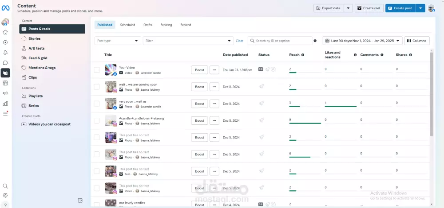Open the Planner calendar grid icon
This screenshot has height=208, width=444.
tap(5, 83)
